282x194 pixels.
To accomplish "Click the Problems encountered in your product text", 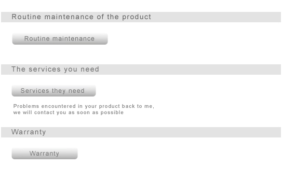I will click(84, 106).
